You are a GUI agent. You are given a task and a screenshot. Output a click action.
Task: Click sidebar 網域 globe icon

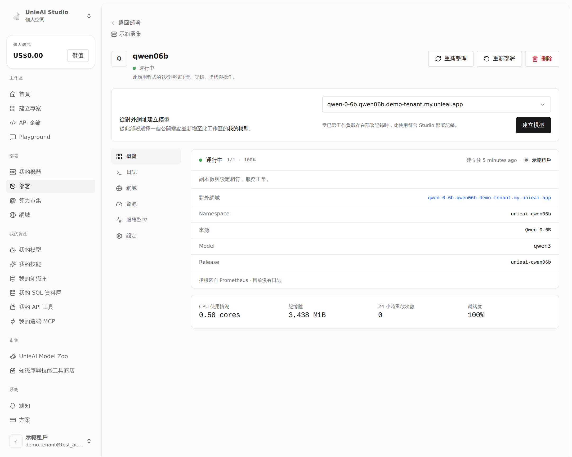click(x=12, y=215)
